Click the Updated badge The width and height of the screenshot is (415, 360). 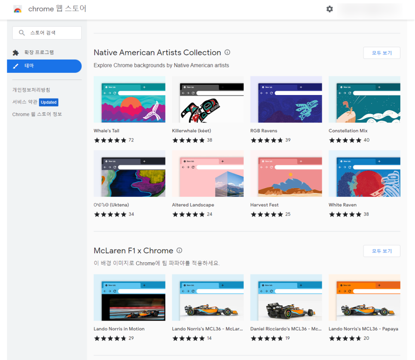click(49, 102)
